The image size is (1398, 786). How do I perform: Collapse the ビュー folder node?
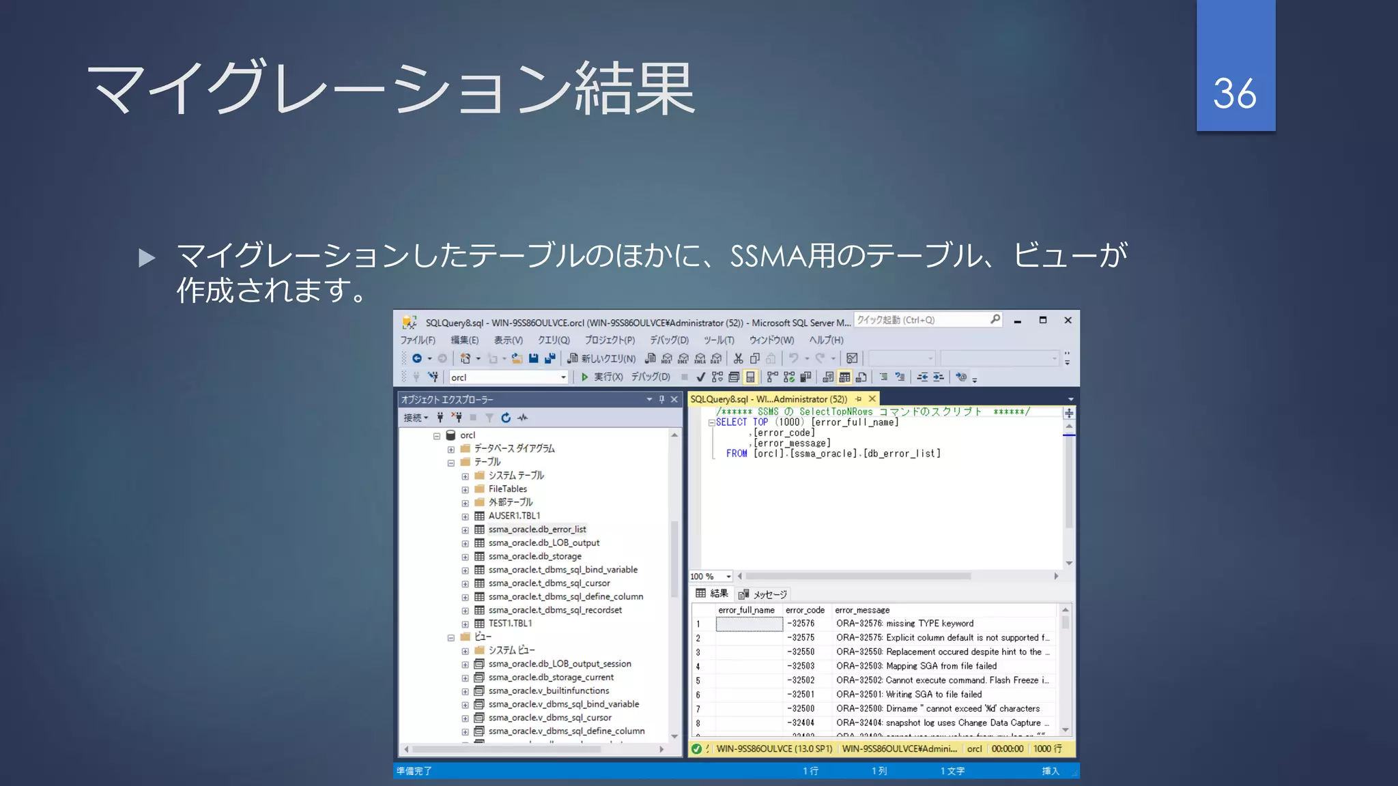[x=451, y=638]
